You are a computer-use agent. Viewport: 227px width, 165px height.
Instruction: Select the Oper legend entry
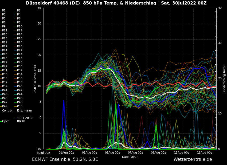click(6, 121)
